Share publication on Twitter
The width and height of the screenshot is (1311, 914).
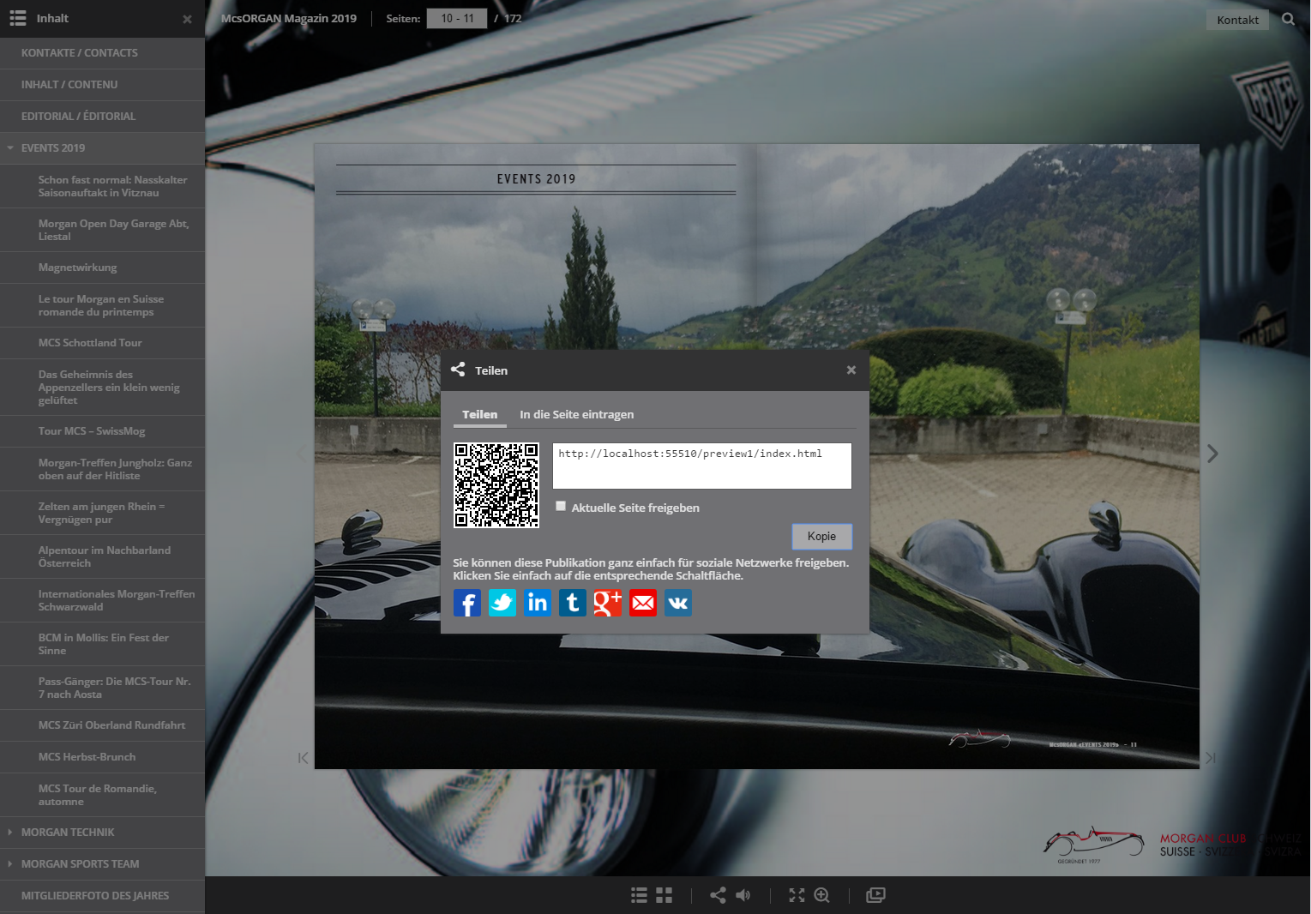[502, 603]
